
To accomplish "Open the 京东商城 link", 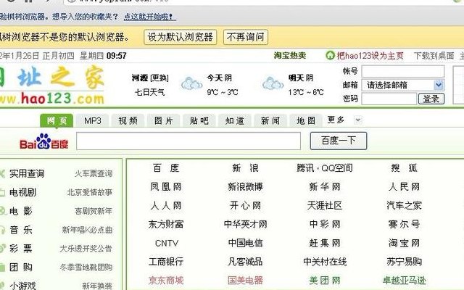I will 166,281.
